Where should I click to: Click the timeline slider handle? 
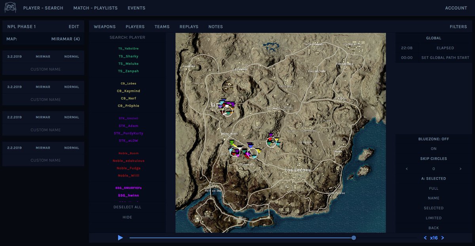coord(354,238)
